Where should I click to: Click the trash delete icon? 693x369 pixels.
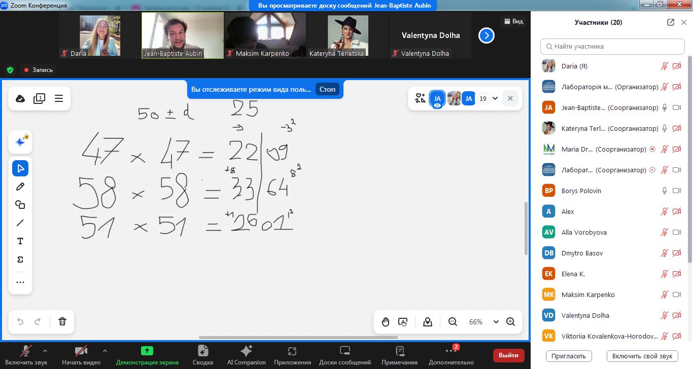pos(62,321)
